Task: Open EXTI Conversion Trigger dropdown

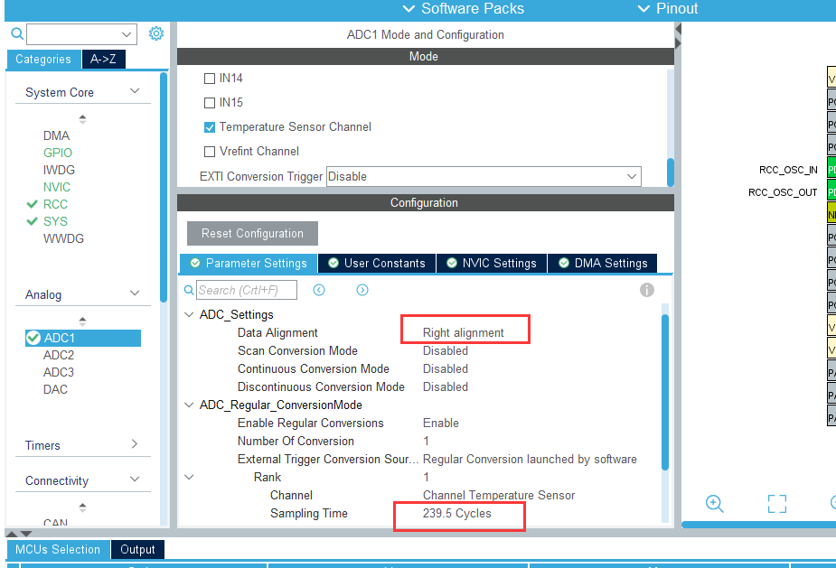Action: click(x=484, y=177)
